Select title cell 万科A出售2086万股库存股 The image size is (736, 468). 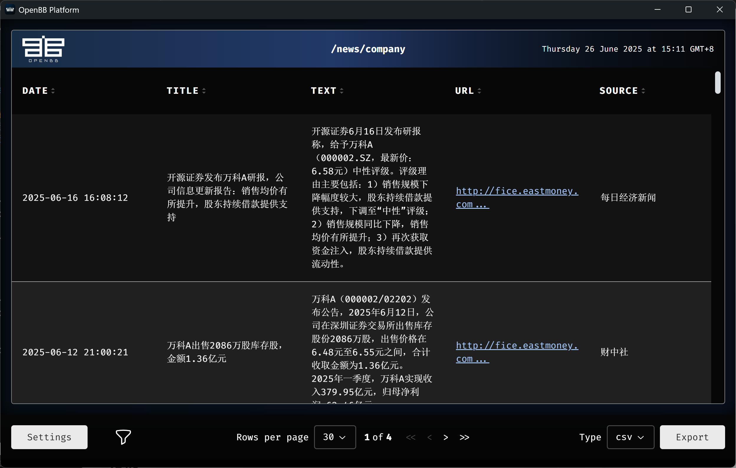(226, 352)
